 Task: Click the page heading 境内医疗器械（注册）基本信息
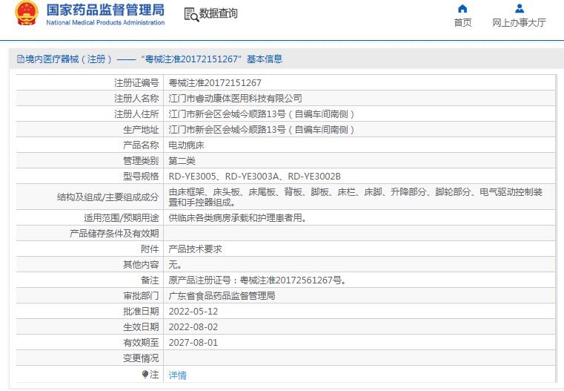[153, 59]
